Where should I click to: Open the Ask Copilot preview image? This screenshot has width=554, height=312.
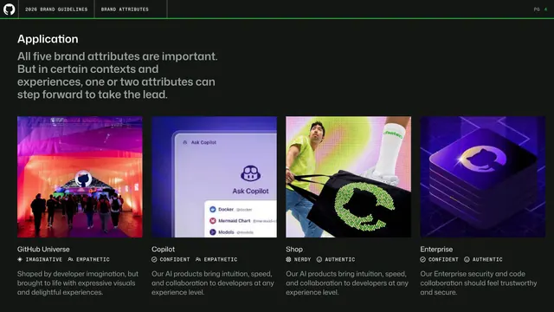point(214,177)
